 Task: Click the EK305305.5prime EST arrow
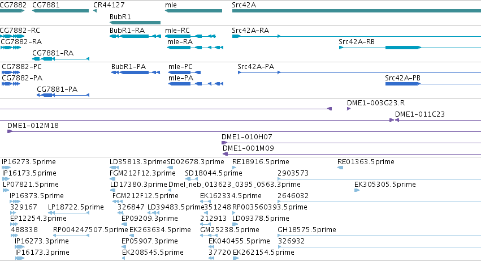357,190
